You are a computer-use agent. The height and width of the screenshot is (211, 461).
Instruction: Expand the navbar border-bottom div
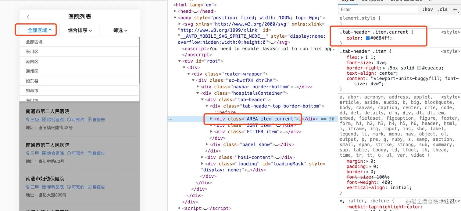pyautogui.click(x=198, y=87)
